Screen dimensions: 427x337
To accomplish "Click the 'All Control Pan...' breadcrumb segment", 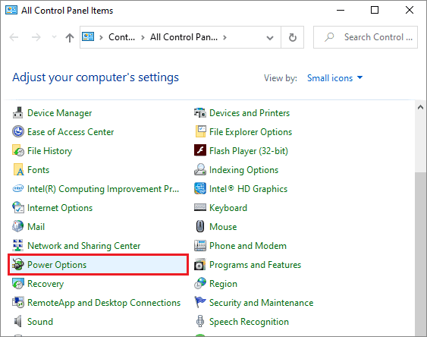I will point(184,37).
